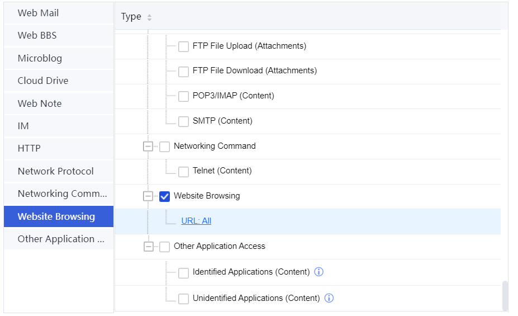This screenshot has width=518, height=316.
Task: Open the Web Mail sidebar item
Action: (38, 13)
